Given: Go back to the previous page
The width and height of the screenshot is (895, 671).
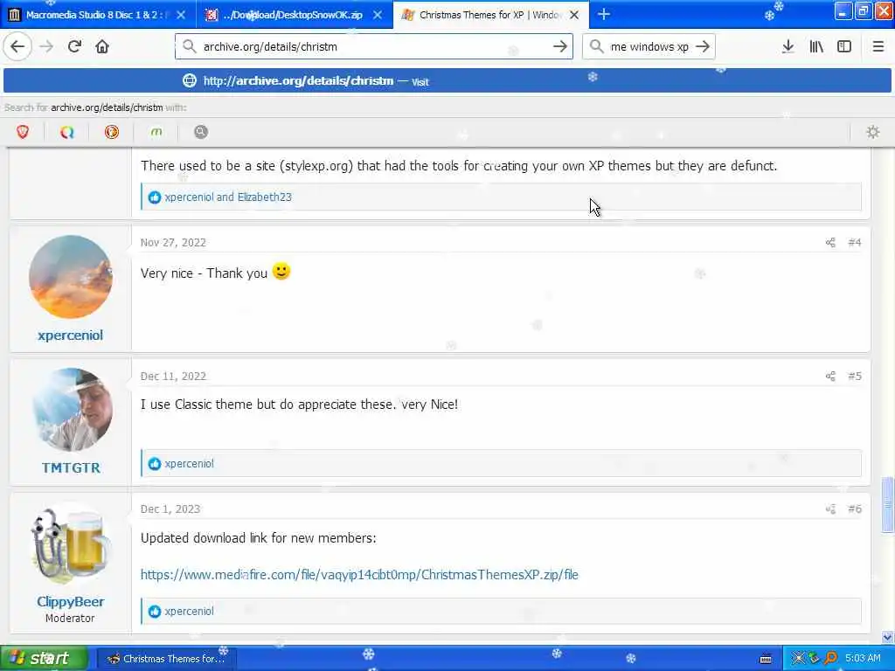Looking at the screenshot, I should 17,47.
